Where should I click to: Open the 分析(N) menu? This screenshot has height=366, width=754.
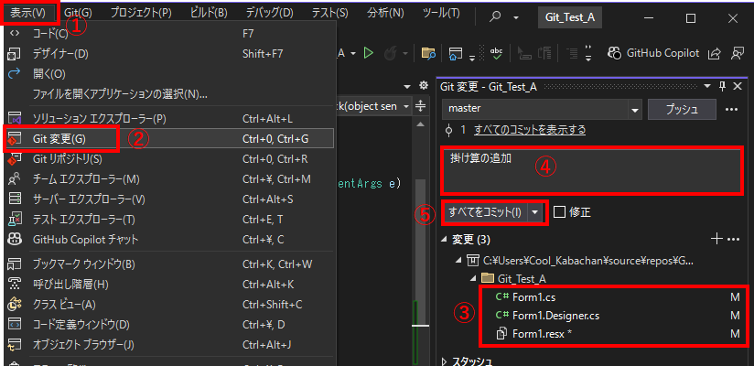point(384,14)
